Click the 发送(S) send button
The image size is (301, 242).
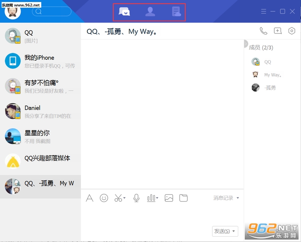pos(222,231)
